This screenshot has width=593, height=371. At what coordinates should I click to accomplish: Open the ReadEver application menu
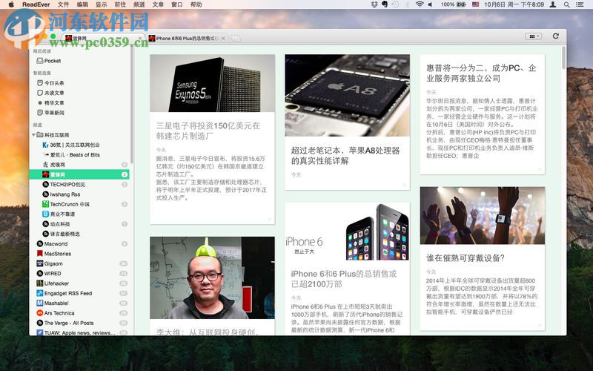tap(36, 4)
